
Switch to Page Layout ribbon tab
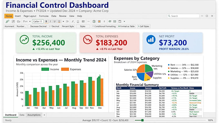coord(30,16)
